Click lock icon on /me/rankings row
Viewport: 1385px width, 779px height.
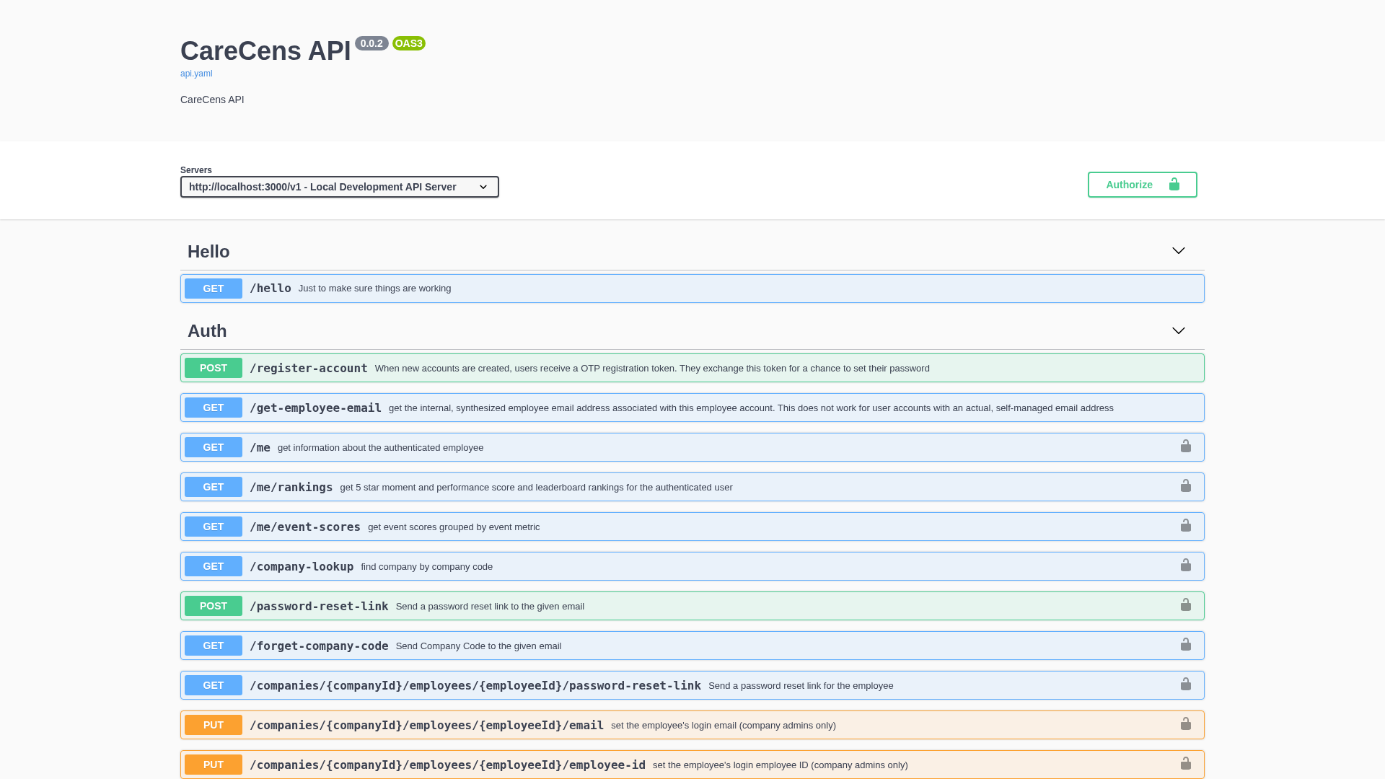[1185, 486]
